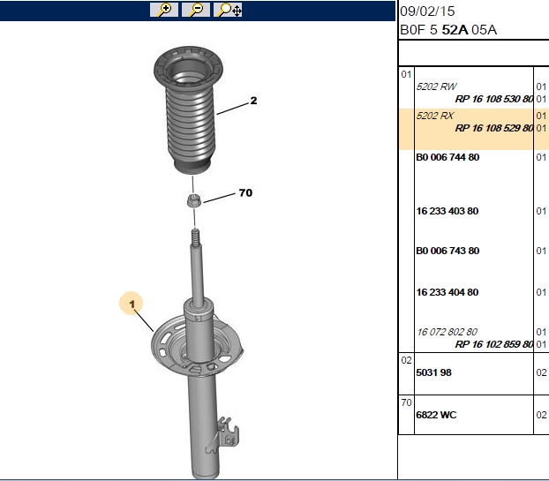Click the nut illustration near 70
The height and width of the screenshot is (481, 549).
(193, 201)
